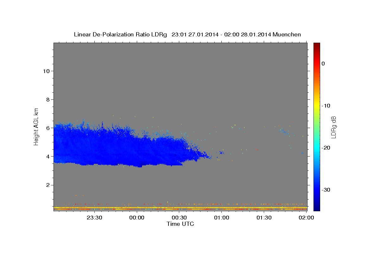Click the plot title text "Linear De-Polarization Ratio LDRg"
The width and height of the screenshot is (380, 253).
tap(120, 34)
